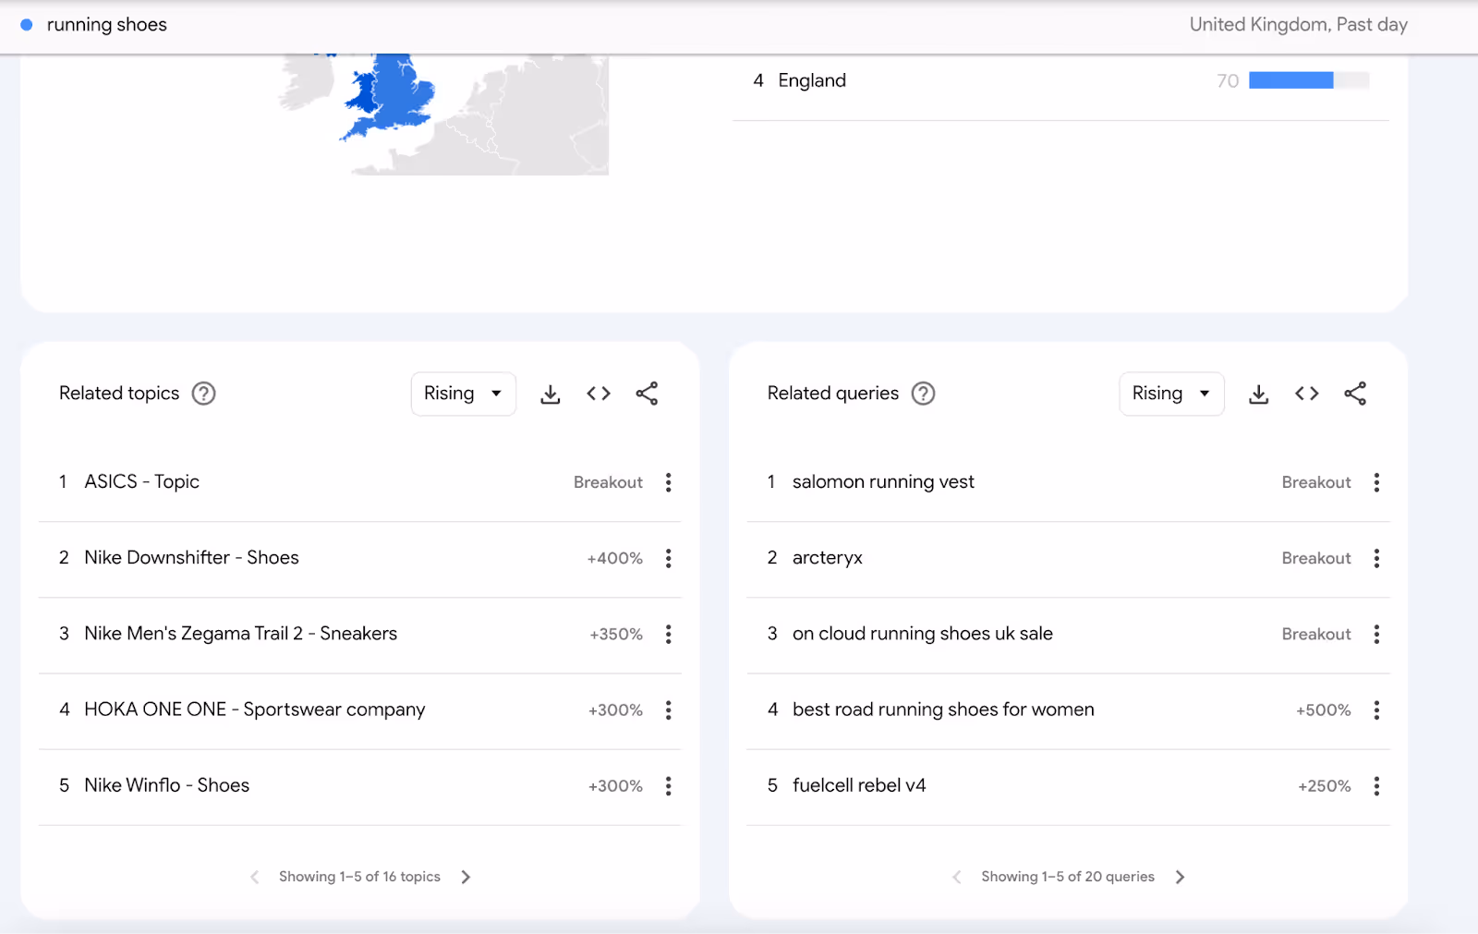This screenshot has height=934, width=1478.
Task: Open more options for Nike Downshifter
Action: (669, 558)
